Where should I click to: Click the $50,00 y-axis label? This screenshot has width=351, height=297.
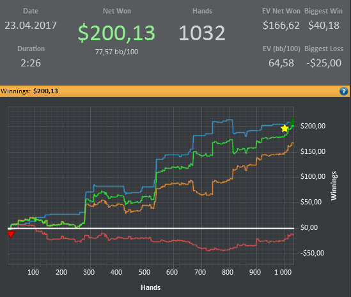(x=311, y=202)
